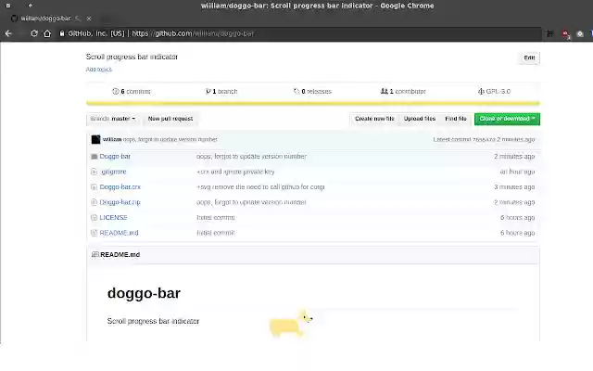Open latest commit hash link

coord(484,140)
